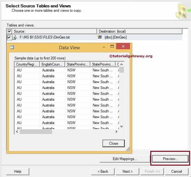This screenshot has height=177, width=191.
Task: Click the scroll right arrow in data grid
Action: 116,131
